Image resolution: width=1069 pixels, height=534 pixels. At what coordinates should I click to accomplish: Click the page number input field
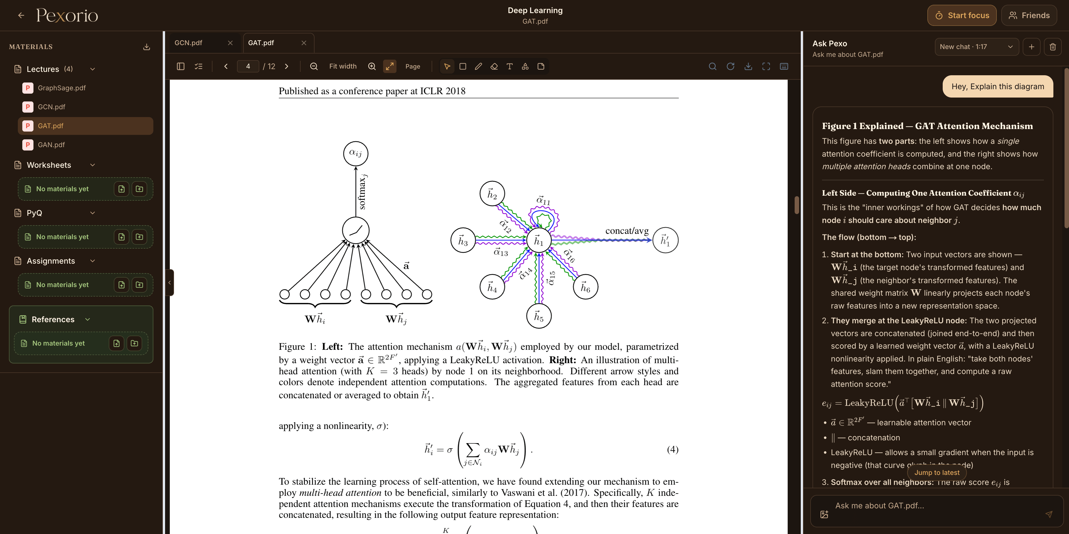(248, 66)
